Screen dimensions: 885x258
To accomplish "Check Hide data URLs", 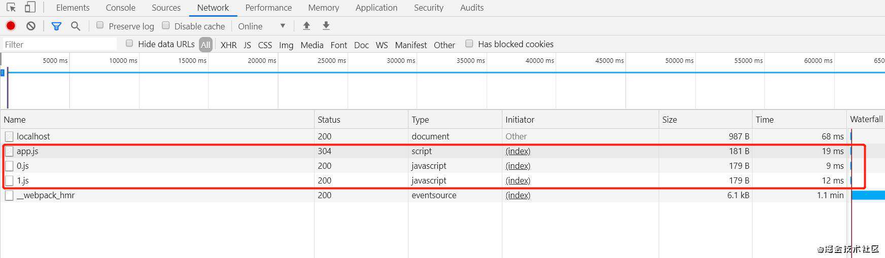I will pos(129,44).
